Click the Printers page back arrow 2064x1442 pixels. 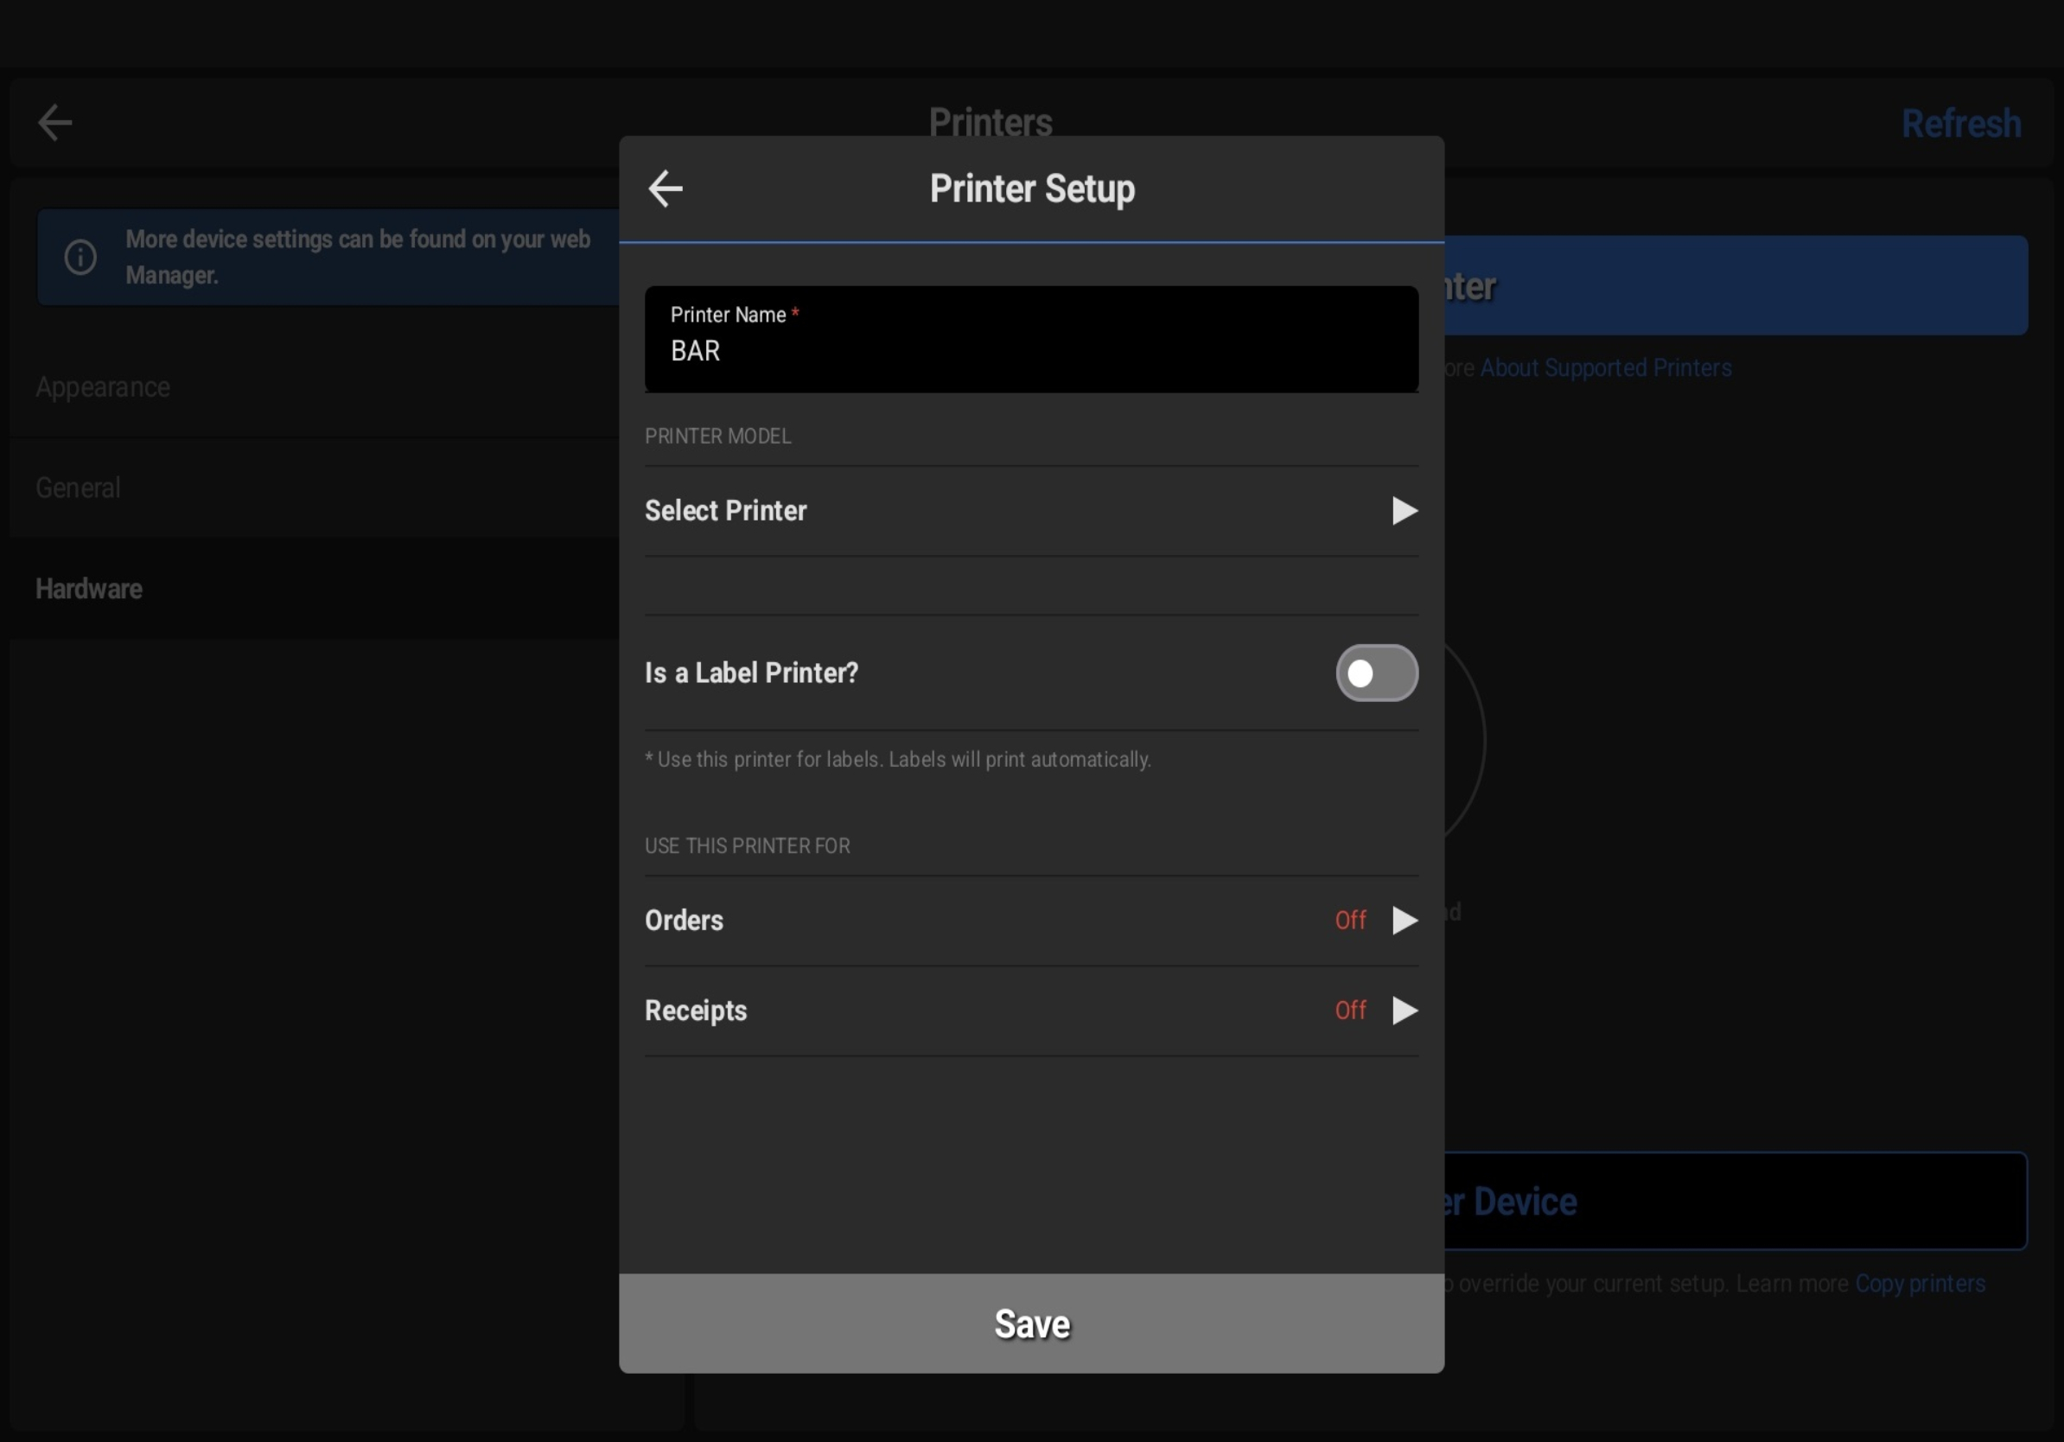(54, 122)
